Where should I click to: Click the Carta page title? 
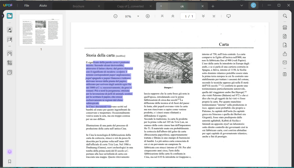(x=224, y=45)
